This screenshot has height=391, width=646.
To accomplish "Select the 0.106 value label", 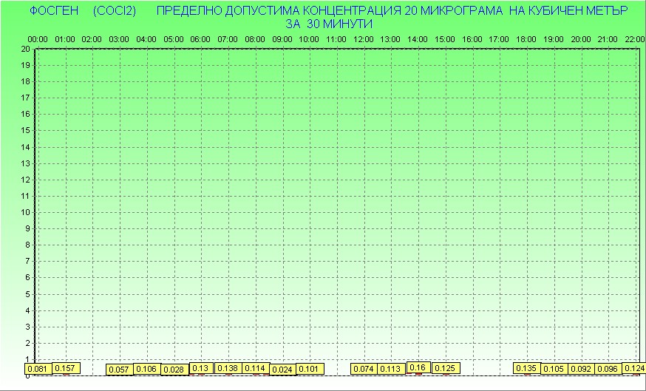I will [x=147, y=369].
